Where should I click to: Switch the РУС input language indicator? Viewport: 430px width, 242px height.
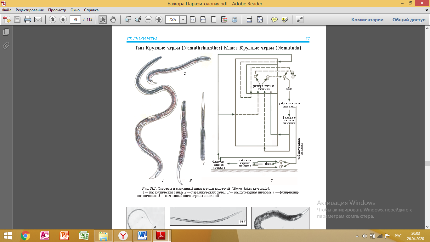tap(398, 236)
